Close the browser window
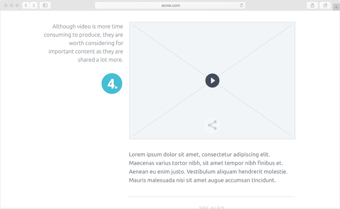The image size is (340, 209). 6,5
